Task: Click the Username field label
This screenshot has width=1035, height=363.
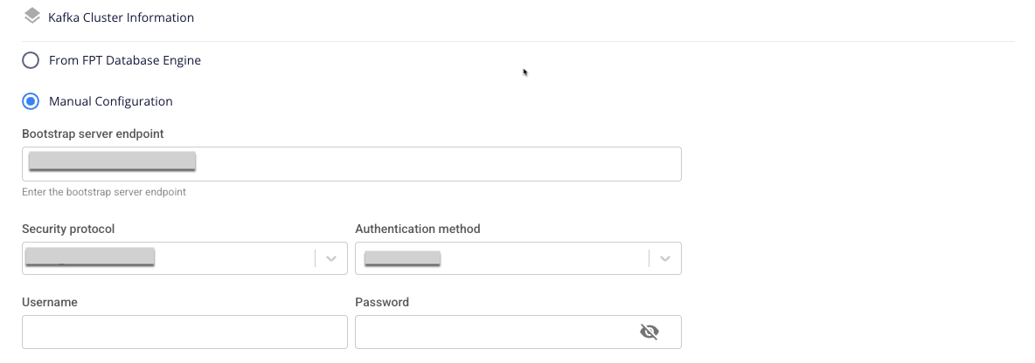Action: click(50, 302)
